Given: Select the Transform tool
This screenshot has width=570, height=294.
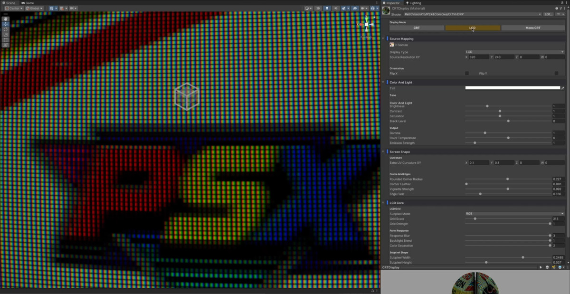Looking at the screenshot, I should coord(6,45).
